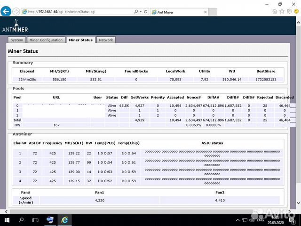Click the volume speaker tray icon
The image size is (301, 226).
pyautogui.click(x=252, y=220)
